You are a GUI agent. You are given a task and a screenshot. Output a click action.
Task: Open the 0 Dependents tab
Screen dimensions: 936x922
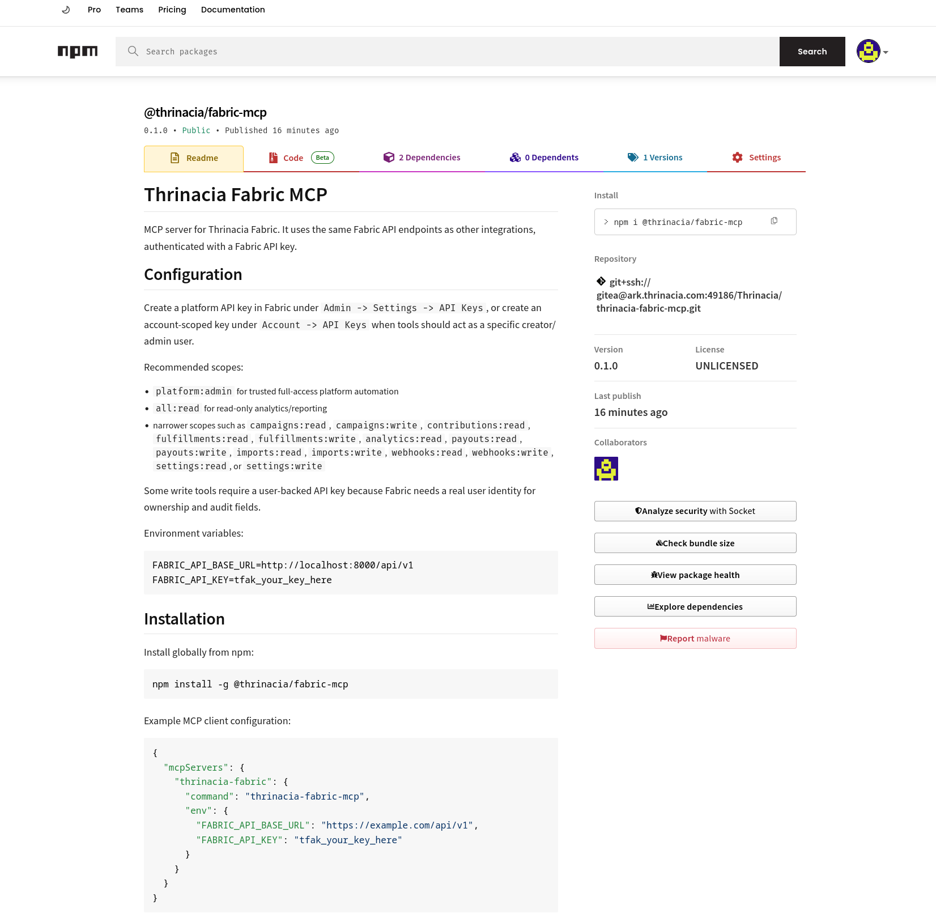[x=544, y=158]
